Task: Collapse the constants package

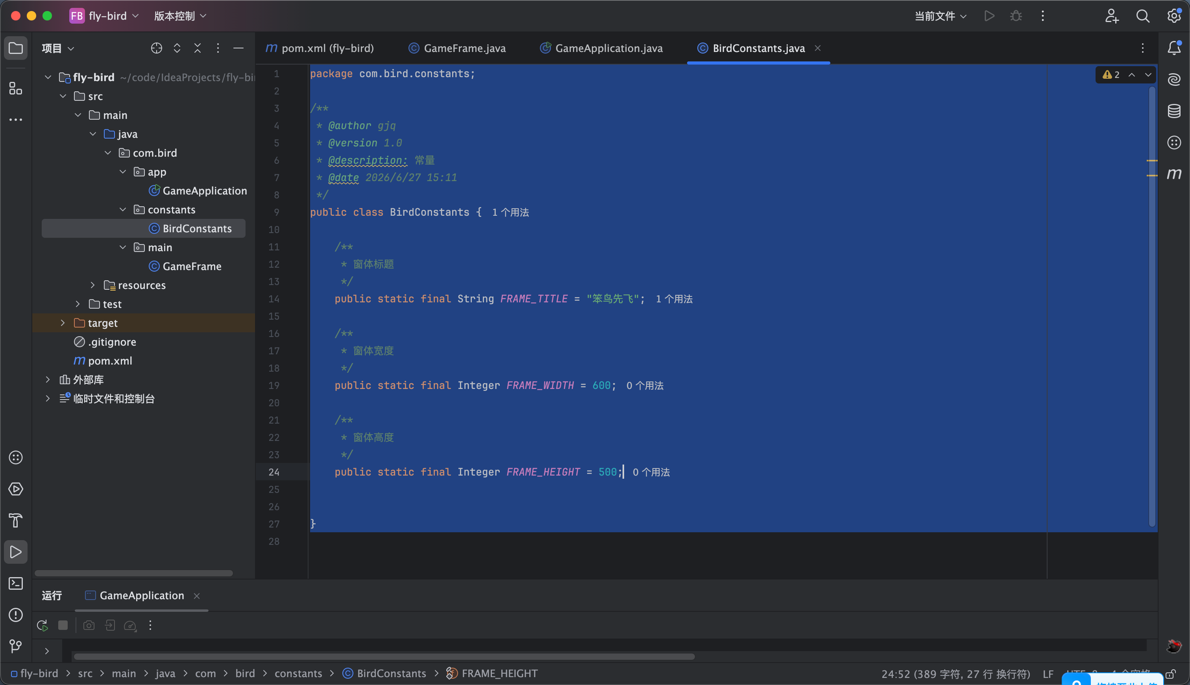Action: point(123,209)
